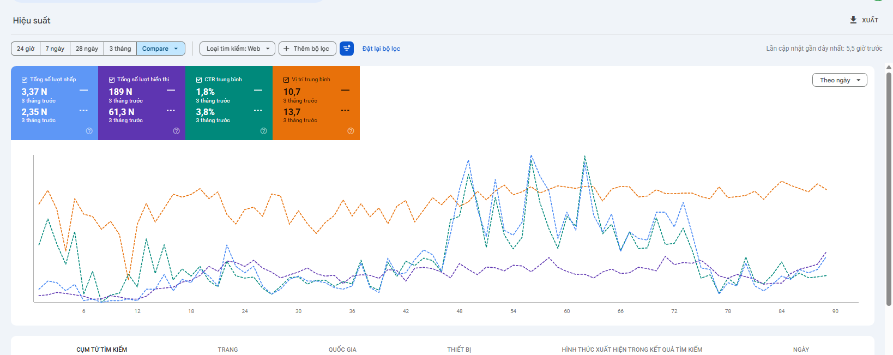Click the vertical page scrollbar
The image size is (893, 355).
[889, 188]
